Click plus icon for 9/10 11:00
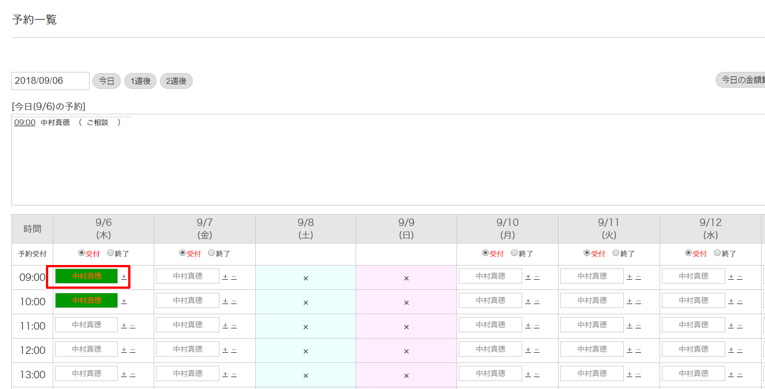Screen dimensions: 765x389 click(x=528, y=326)
